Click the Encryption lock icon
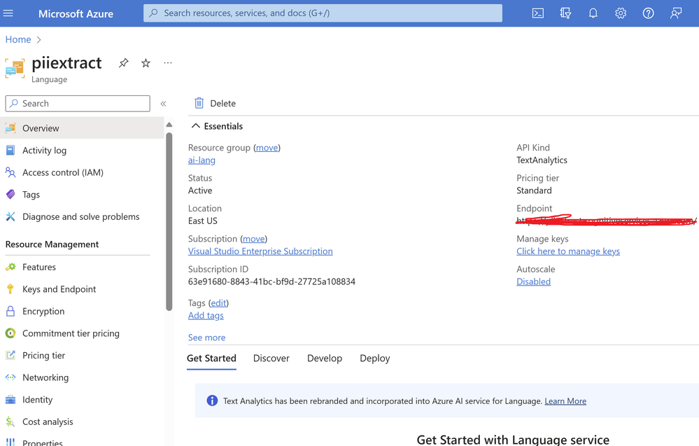Viewport: 699px width, 446px height. 10,312
